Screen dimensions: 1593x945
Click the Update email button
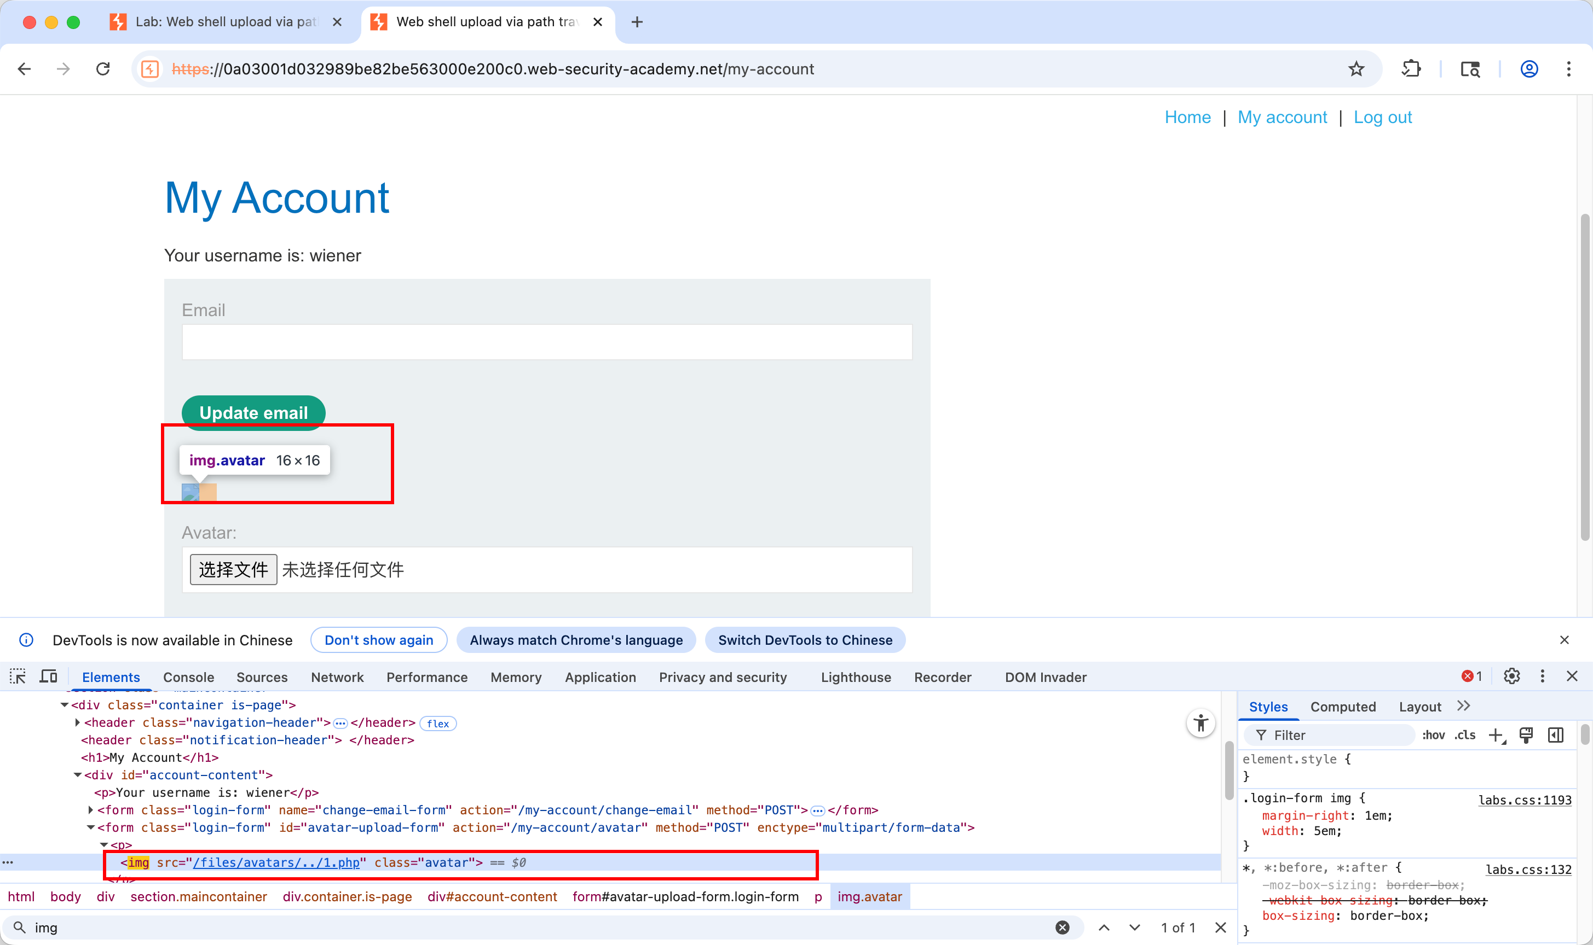[x=253, y=413]
